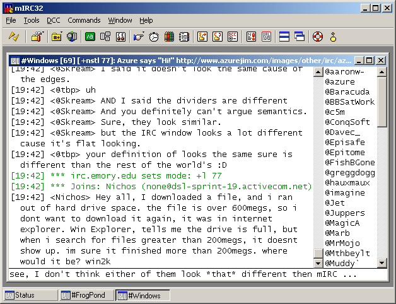The height and width of the screenshot is (304, 396).
Task: Cascade windows using the toolbar icon
Action: pos(299,37)
